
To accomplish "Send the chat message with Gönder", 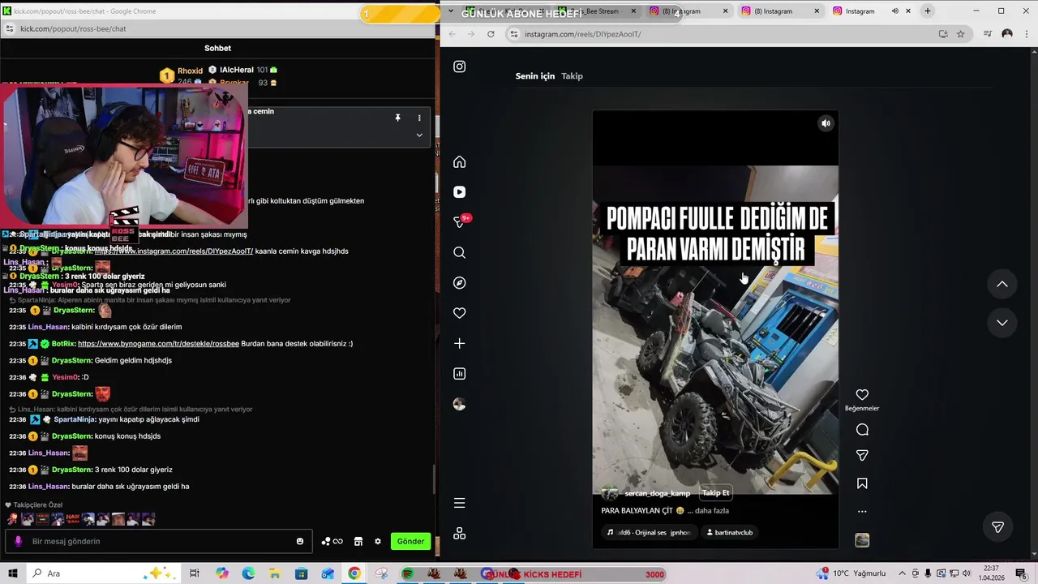I will tap(410, 541).
